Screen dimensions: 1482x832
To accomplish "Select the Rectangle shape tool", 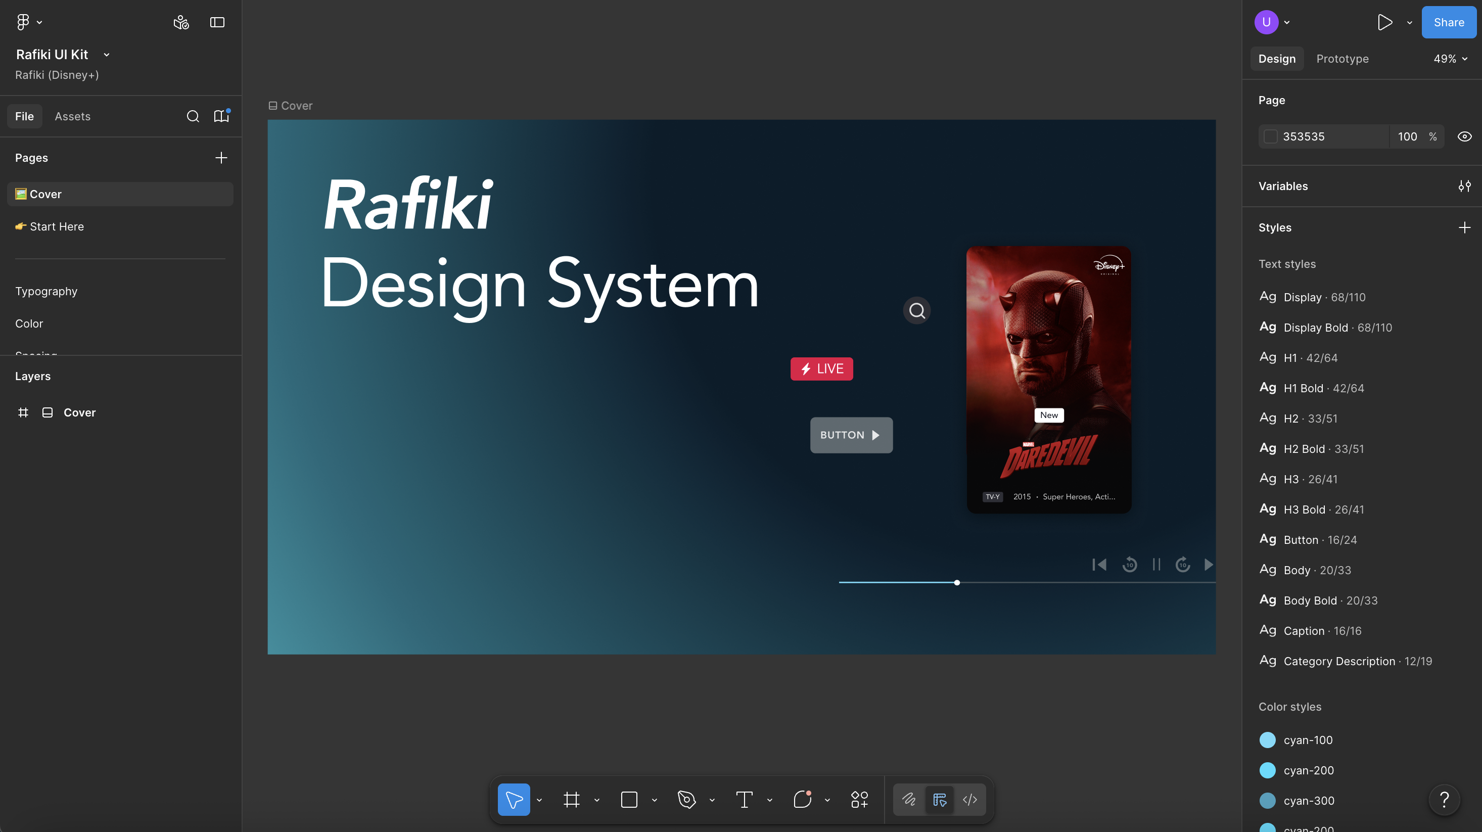I will [629, 799].
